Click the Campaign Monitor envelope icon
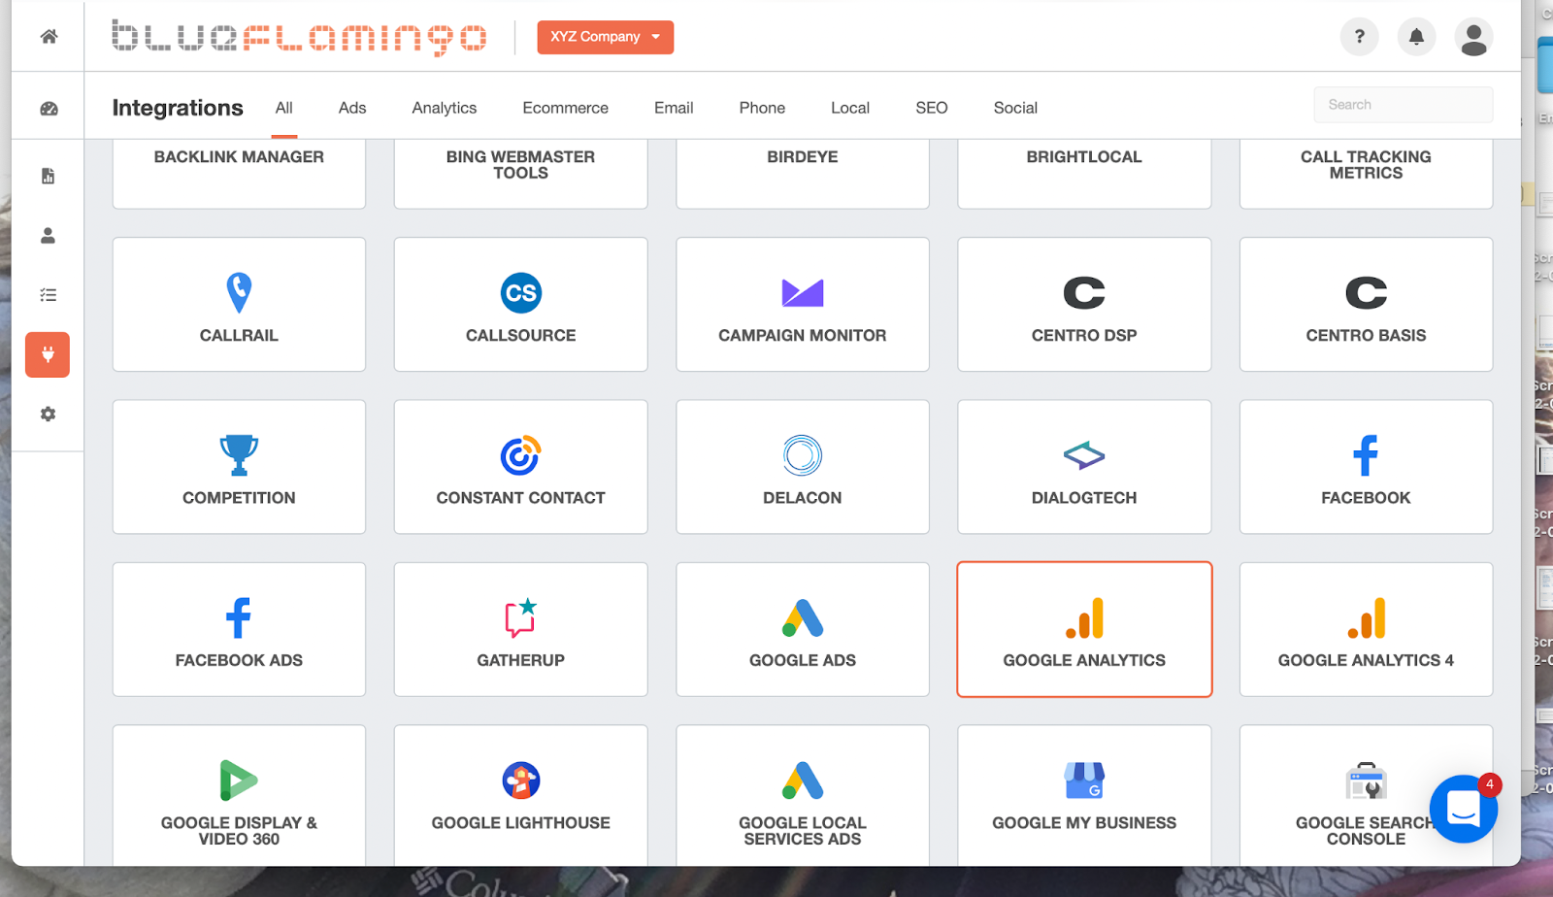 tap(803, 292)
